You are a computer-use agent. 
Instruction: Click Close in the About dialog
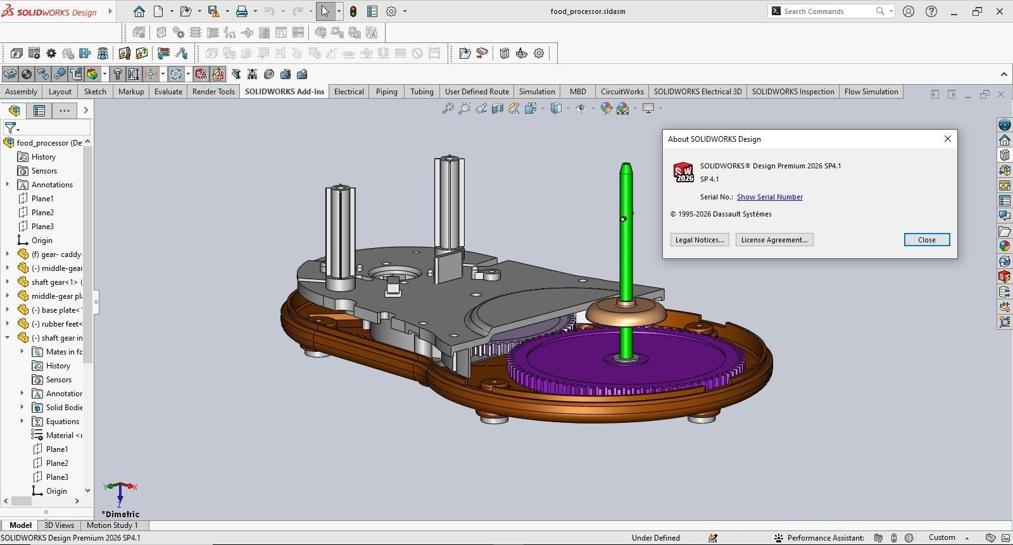tap(927, 240)
